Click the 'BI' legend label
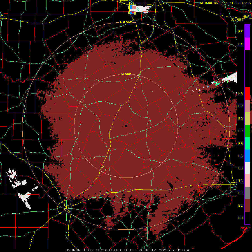Image resolution: width=252 pixels, height=252 pixels. (x=240, y=206)
